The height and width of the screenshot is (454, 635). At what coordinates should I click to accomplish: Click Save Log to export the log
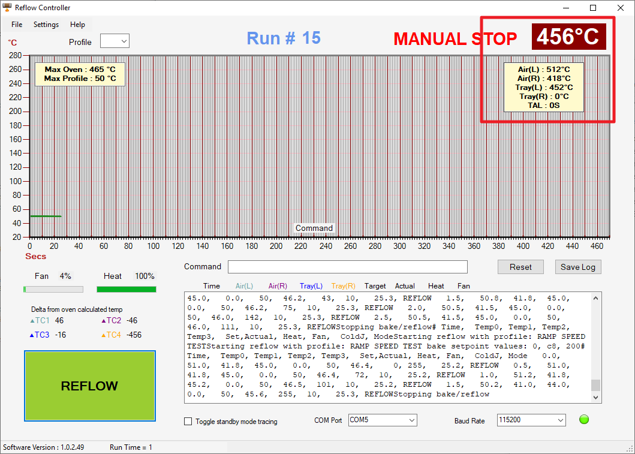pyautogui.click(x=577, y=266)
